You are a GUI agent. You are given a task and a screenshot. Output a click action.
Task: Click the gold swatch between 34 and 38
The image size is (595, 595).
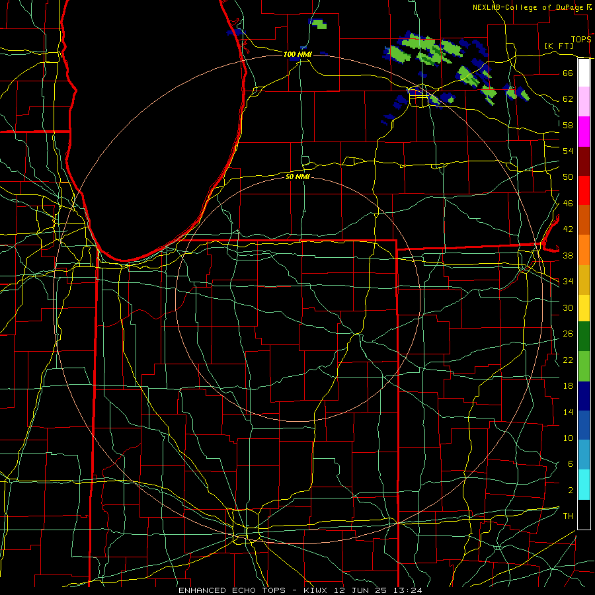584,280
